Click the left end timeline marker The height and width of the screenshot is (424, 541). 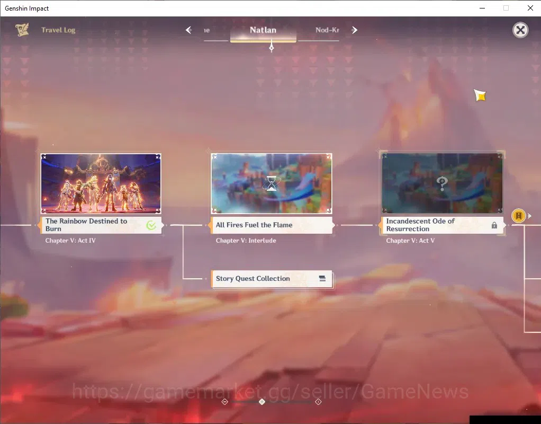224,402
